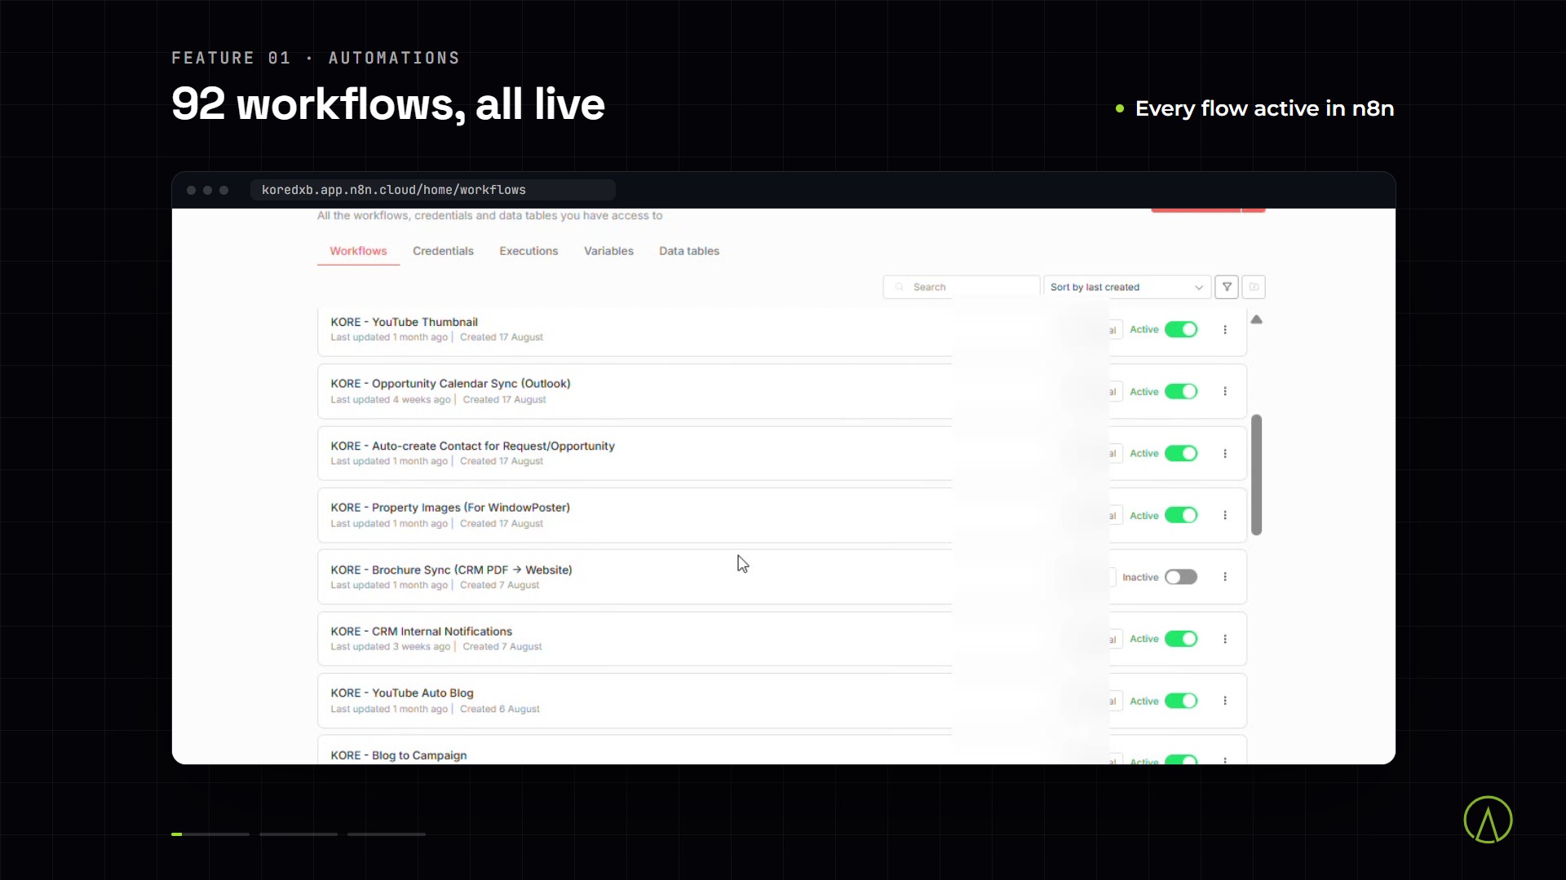
Task: Select the Workflows tab
Action: [358, 251]
